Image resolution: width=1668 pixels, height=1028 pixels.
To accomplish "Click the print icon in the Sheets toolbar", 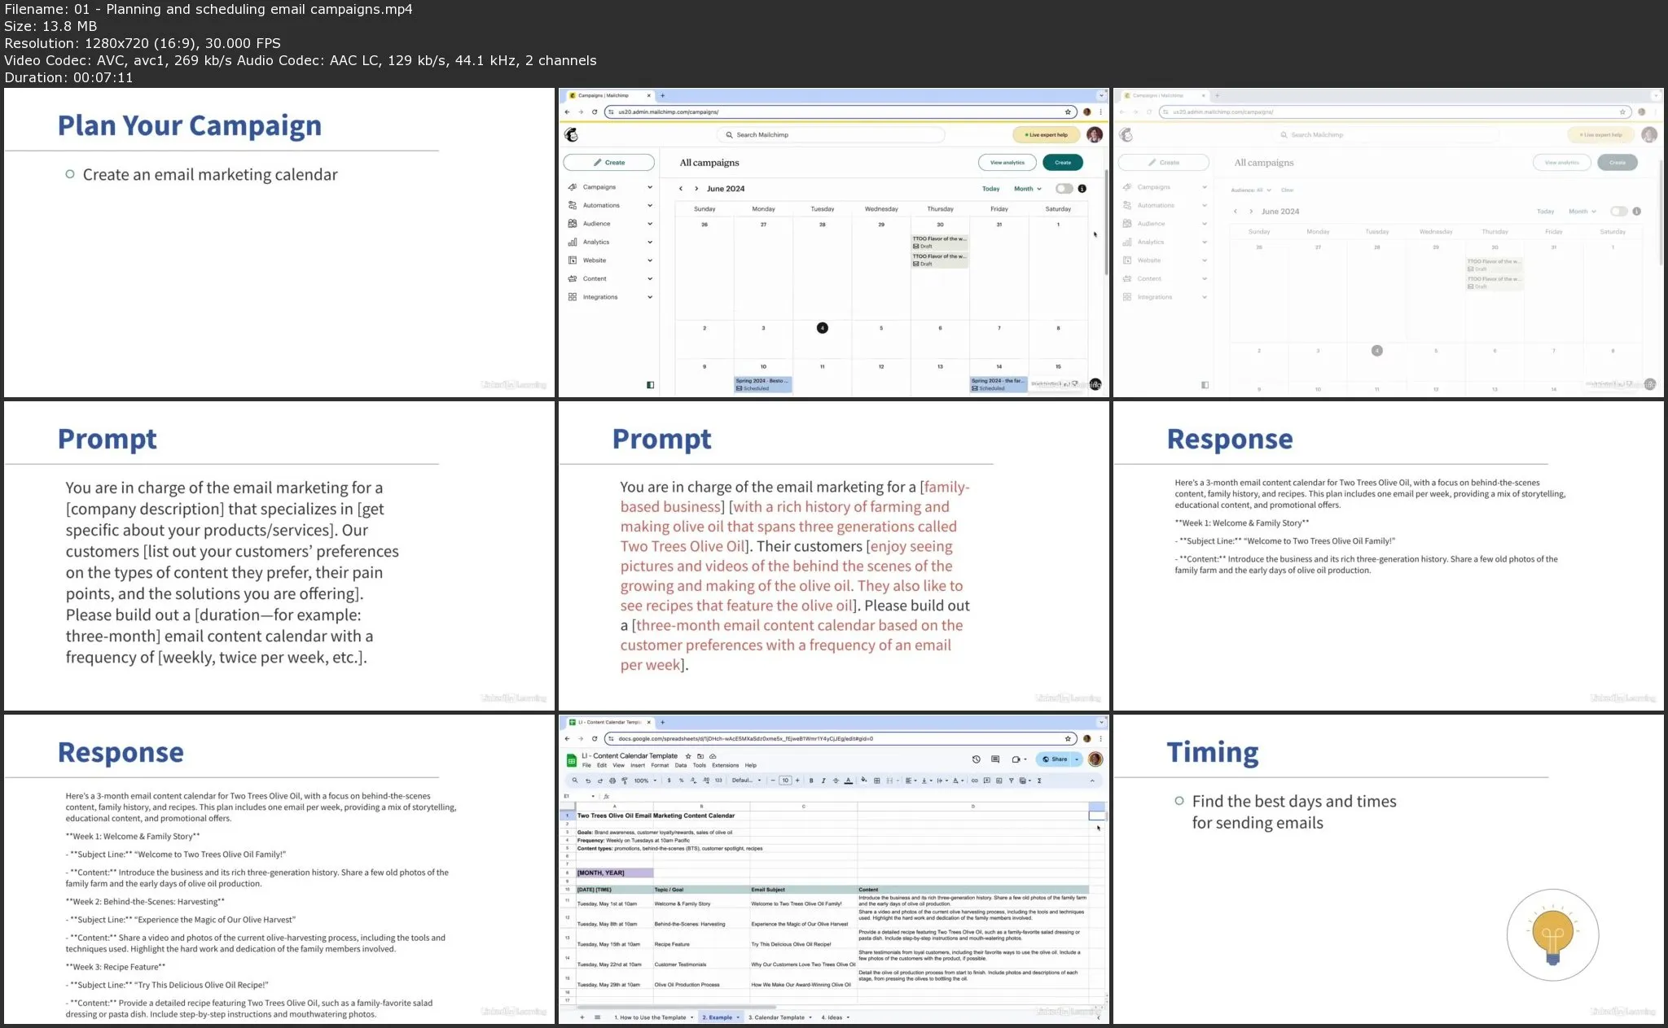I will pos(612,781).
